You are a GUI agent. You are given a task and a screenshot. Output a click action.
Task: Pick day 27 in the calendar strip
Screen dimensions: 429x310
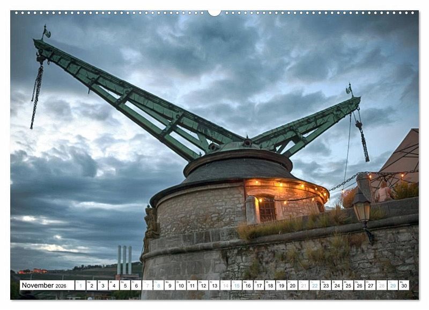(x=371, y=285)
